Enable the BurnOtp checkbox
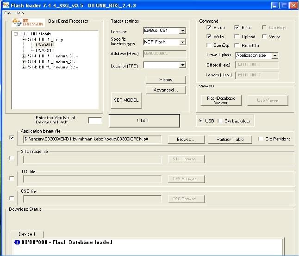The image size is (299, 256). [x=209, y=45]
